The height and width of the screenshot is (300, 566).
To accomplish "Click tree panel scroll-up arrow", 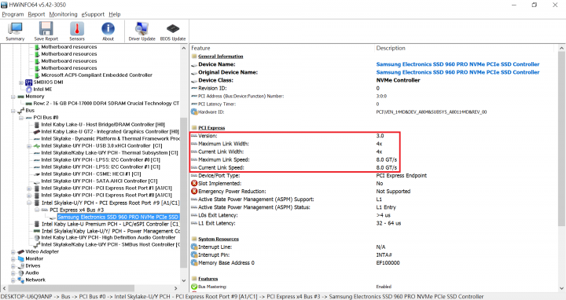I will pos(184,48).
